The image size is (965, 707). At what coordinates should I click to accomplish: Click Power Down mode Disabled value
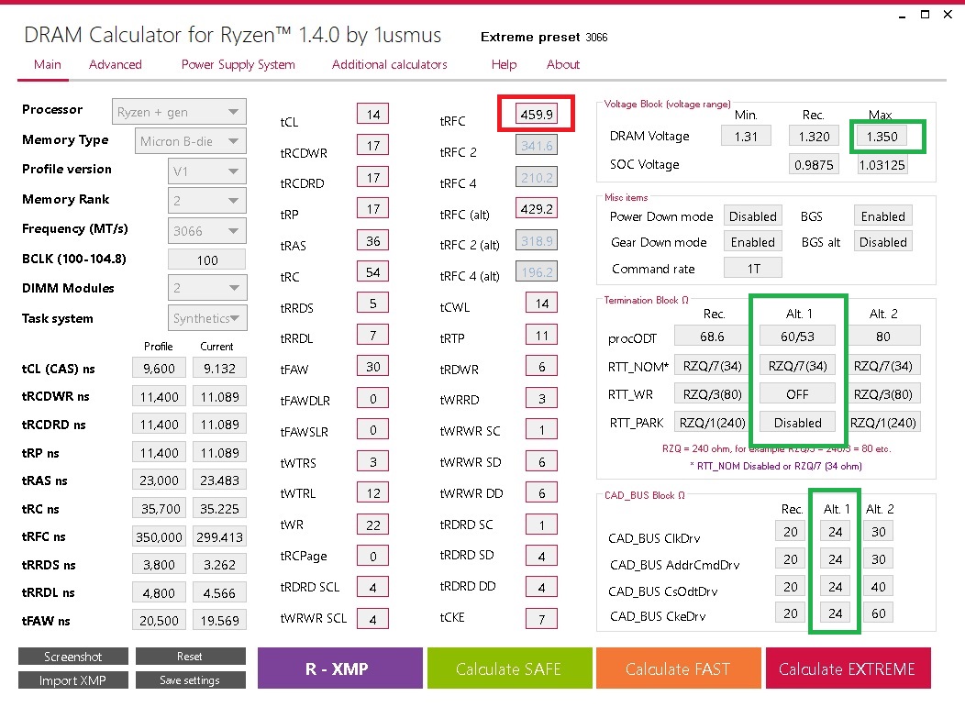pyautogui.click(x=753, y=216)
